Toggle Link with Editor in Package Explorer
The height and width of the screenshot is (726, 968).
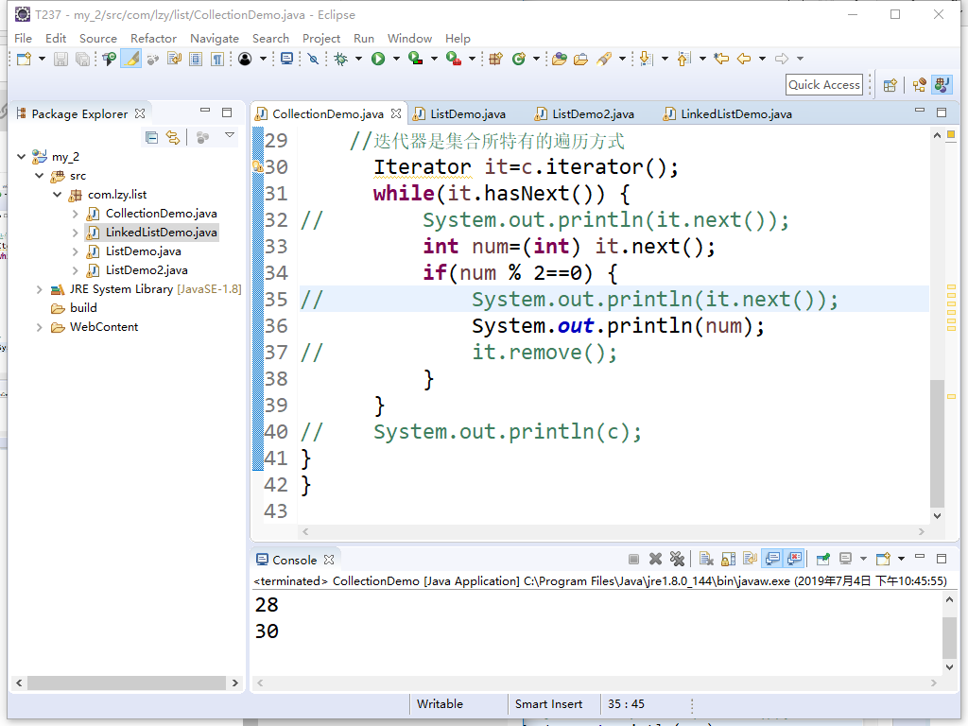[x=173, y=138]
